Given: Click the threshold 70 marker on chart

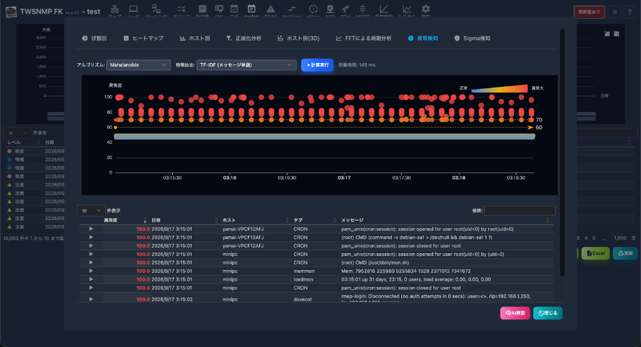Looking at the screenshot, I should click(539, 119).
